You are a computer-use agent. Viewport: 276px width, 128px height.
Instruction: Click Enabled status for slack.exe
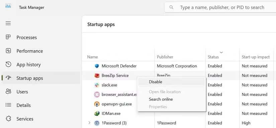pyautogui.click(x=215, y=85)
